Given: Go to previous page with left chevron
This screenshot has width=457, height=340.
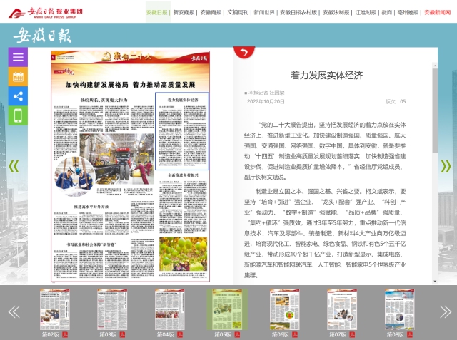Looking at the screenshot, I should [x=13, y=166].
